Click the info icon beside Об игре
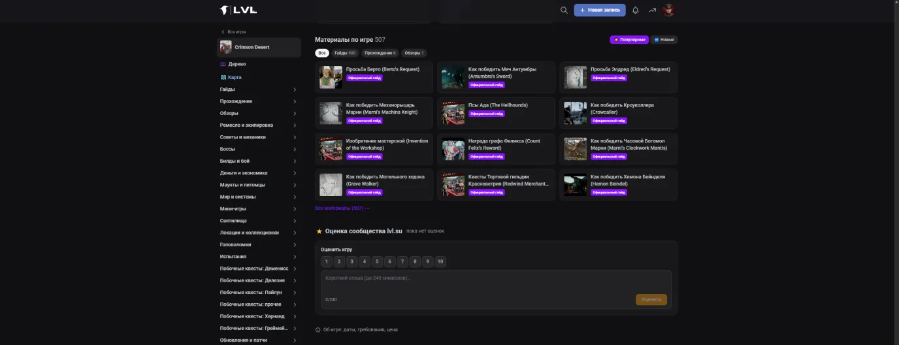899x345 pixels. click(x=318, y=330)
